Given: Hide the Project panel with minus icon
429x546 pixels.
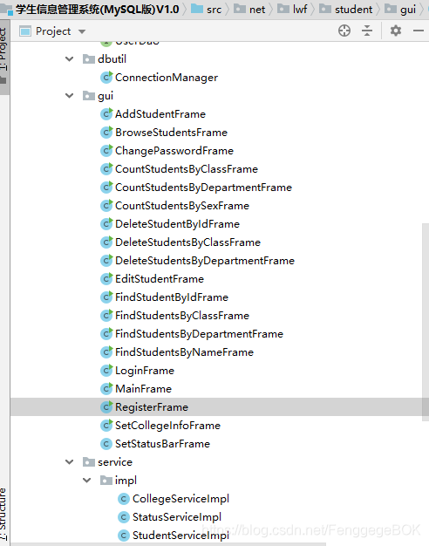Looking at the screenshot, I should [x=419, y=31].
